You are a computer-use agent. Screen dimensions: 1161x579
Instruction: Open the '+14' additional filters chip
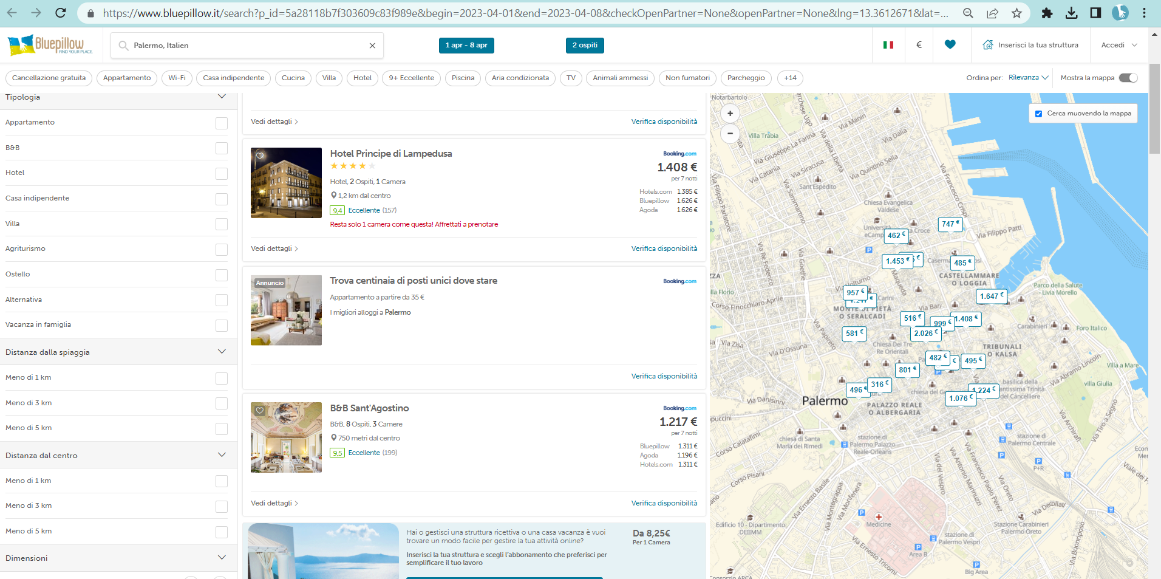790,78
